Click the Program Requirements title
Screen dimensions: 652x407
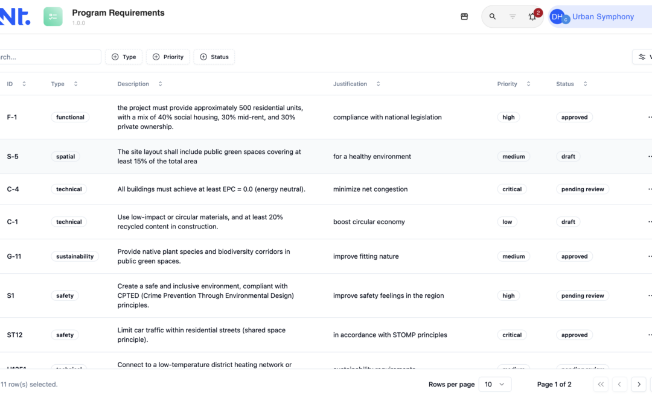click(118, 13)
